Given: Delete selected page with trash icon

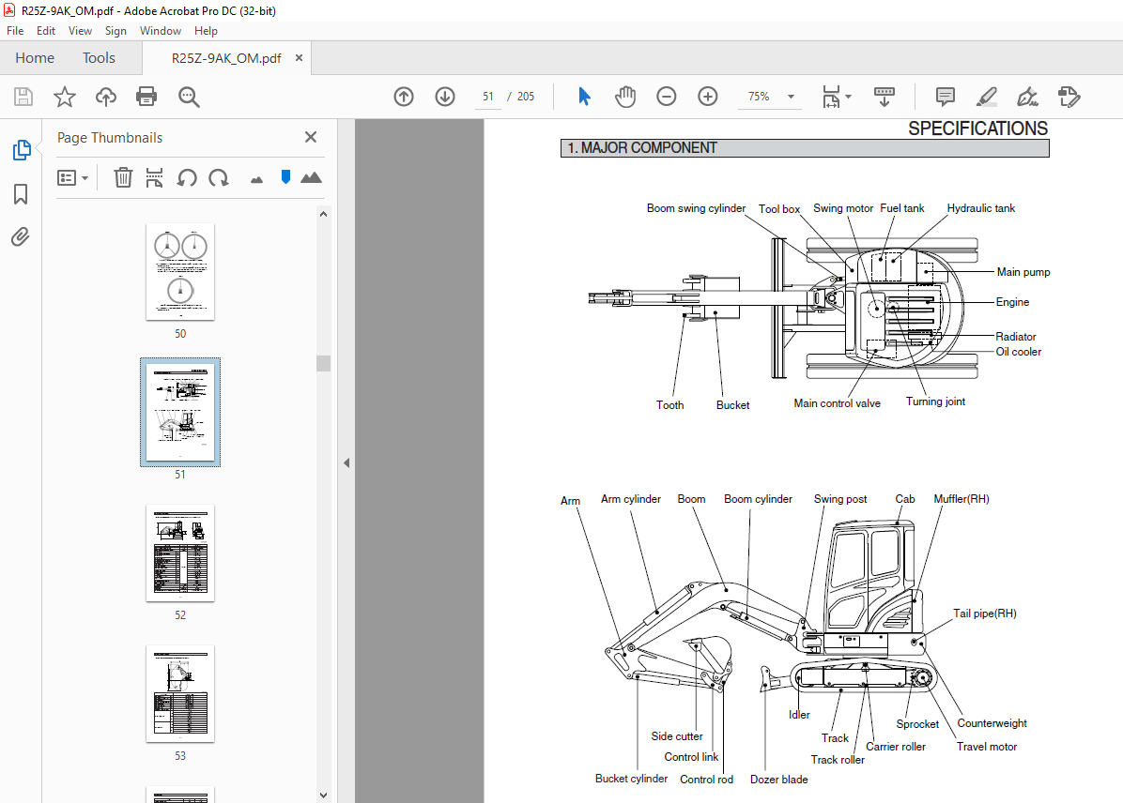Looking at the screenshot, I should 123,177.
